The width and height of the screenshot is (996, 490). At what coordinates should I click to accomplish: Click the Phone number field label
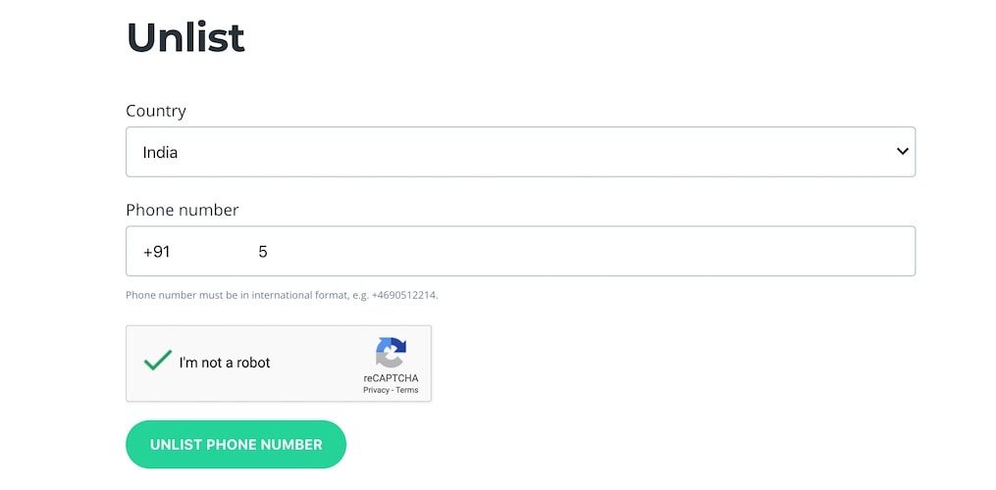coord(183,210)
